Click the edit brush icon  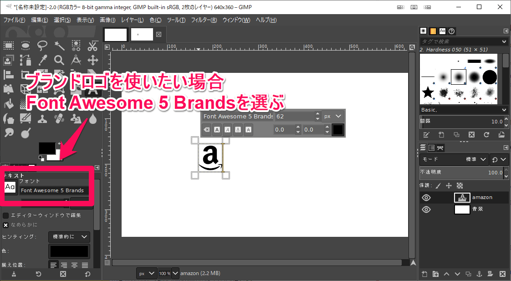click(x=426, y=135)
